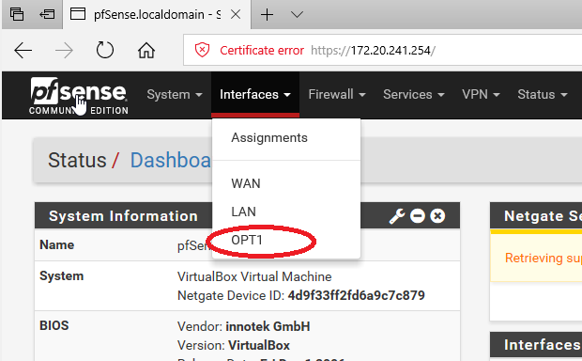Show the tab preview chevron dropdown

[x=297, y=14]
